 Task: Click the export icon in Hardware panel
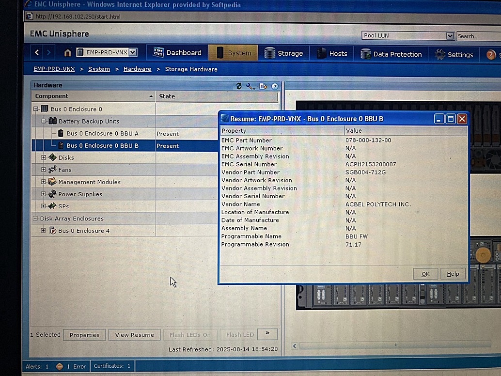(263, 86)
